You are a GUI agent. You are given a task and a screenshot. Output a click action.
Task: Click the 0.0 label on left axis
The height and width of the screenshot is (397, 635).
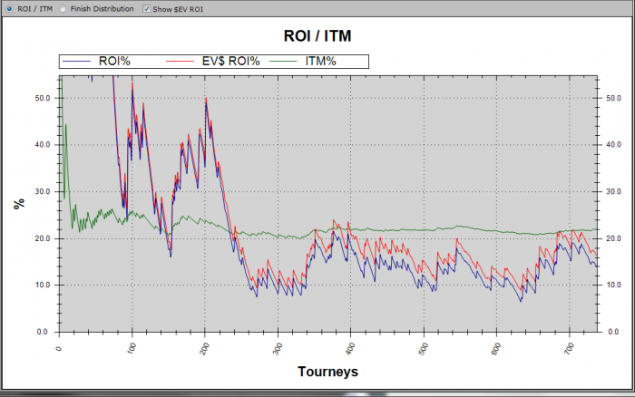[x=43, y=332]
